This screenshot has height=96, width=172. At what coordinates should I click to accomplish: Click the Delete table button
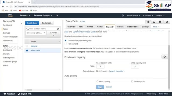point(46,23)
